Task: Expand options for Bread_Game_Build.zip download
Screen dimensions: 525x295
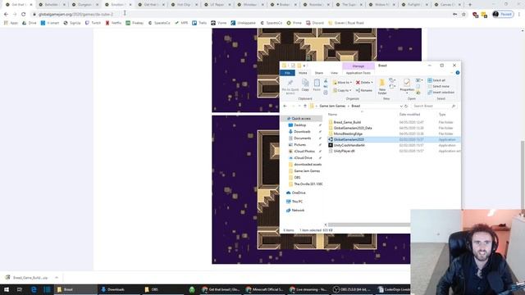Action: point(57,278)
